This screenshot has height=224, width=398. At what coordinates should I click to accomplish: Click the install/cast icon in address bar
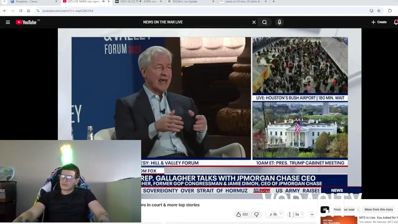[x=372, y=11]
